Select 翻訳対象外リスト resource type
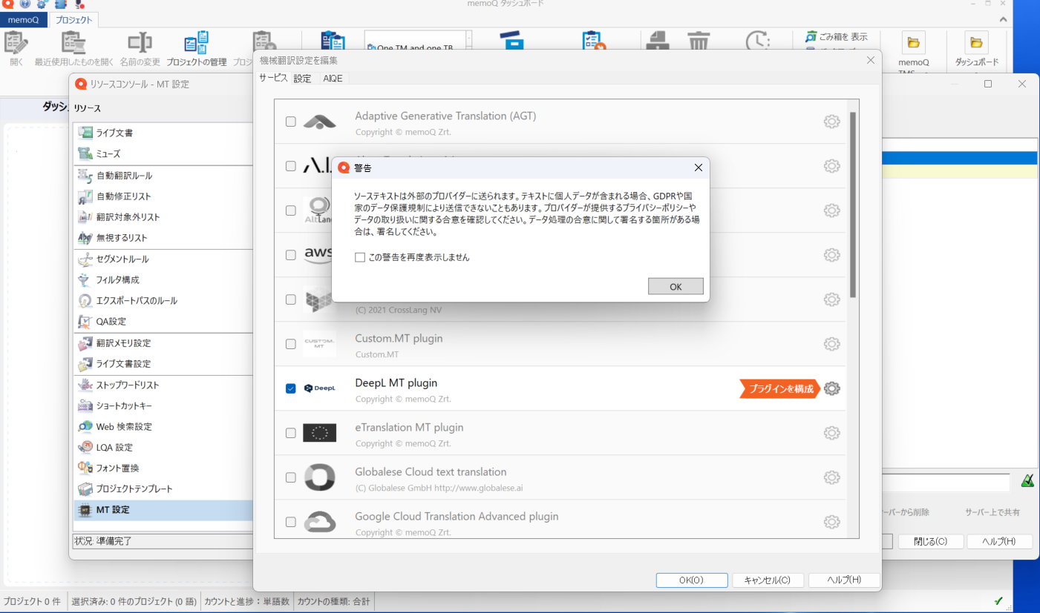 click(163, 217)
